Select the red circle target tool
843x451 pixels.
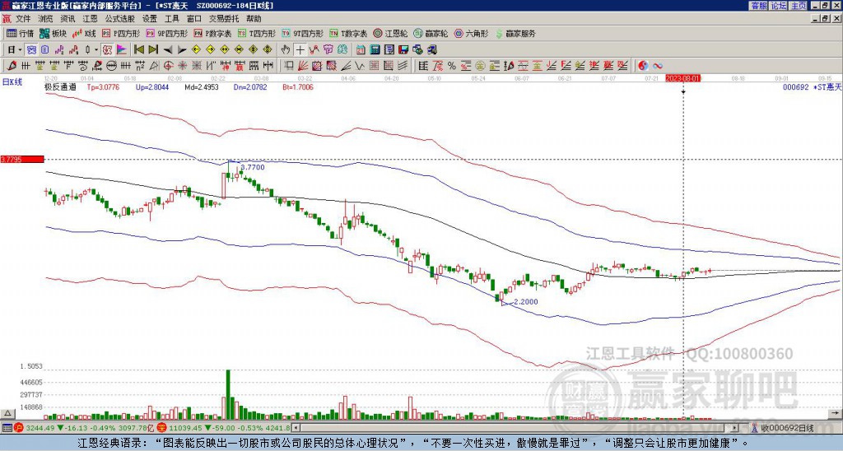(168, 66)
